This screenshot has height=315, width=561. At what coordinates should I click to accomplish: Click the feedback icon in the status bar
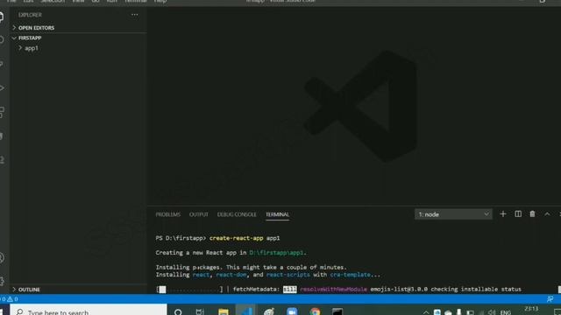pos(550,299)
